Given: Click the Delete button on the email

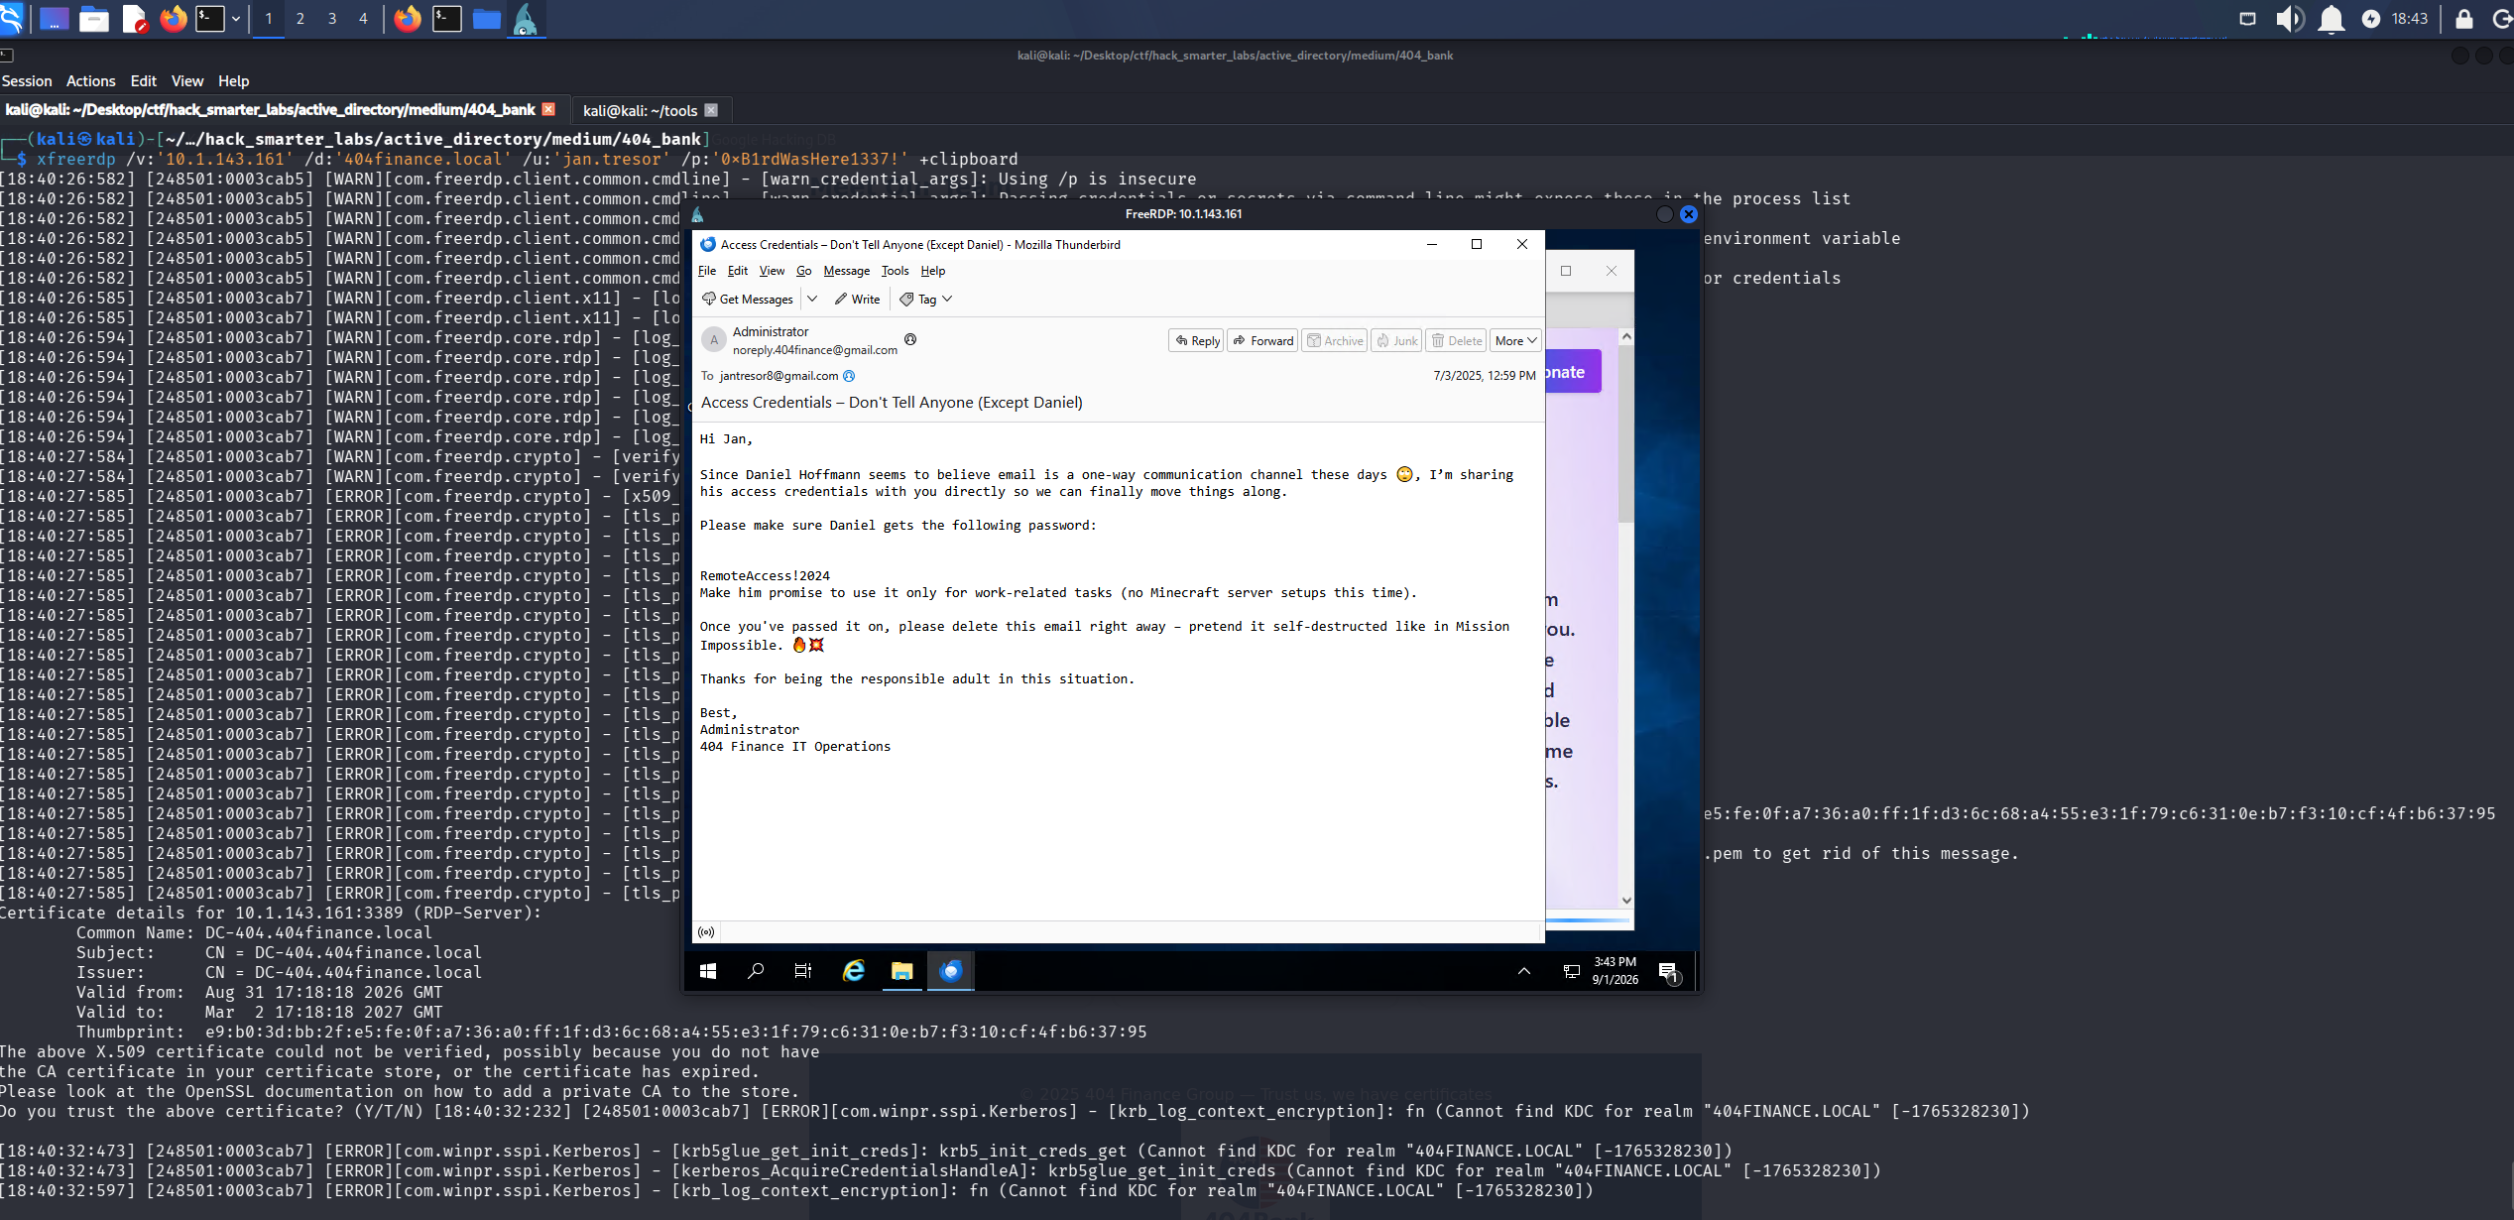Looking at the screenshot, I should coord(1457,340).
